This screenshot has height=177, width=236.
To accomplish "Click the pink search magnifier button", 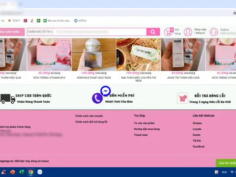I will (x=153, y=32).
